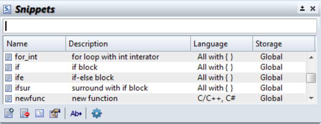
Task: Click the insert snippet 'Ab' arrow icon
Action: pyautogui.click(x=76, y=113)
